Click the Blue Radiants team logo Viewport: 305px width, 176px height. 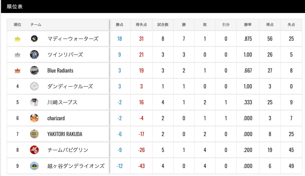(x=34, y=70)
